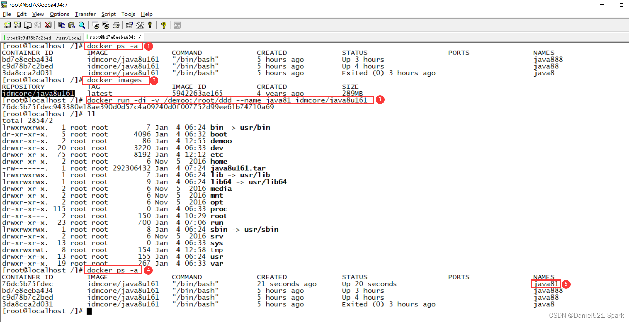Click the SIZE column header

(x=350, y=87)
